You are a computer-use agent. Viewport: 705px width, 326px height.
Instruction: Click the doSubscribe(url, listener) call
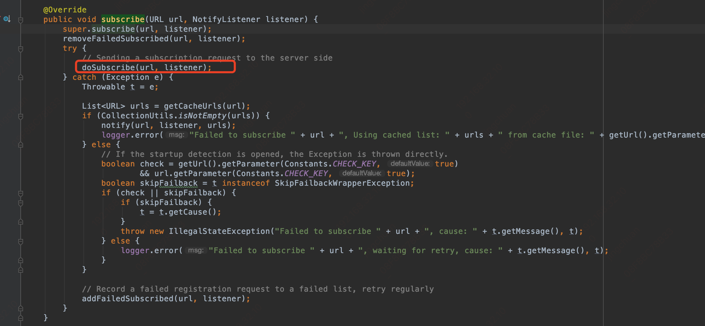(x=146, y=67)
